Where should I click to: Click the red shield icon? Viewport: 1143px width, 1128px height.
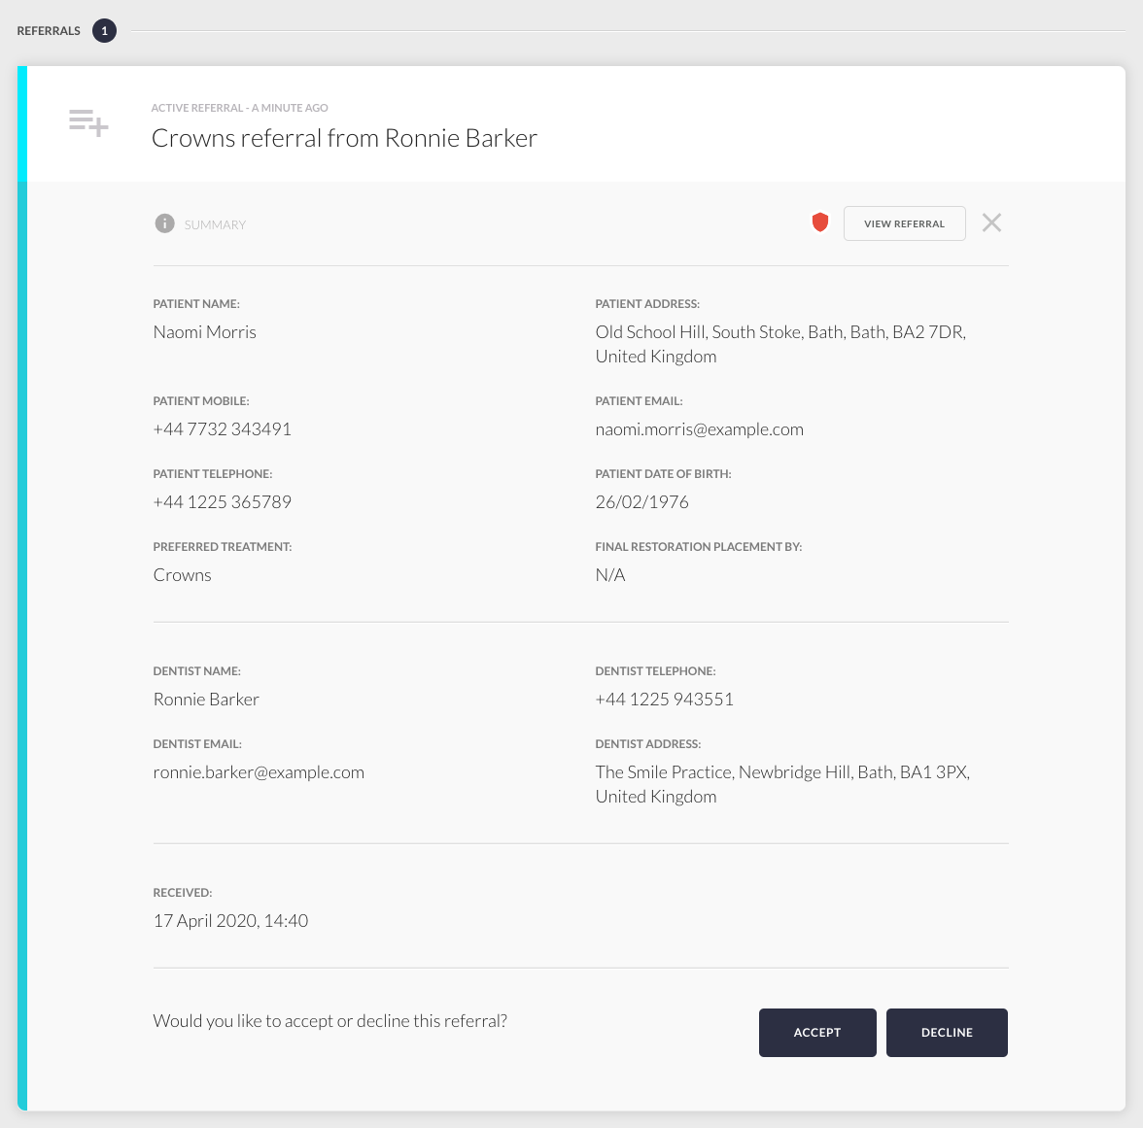point(820,222)
